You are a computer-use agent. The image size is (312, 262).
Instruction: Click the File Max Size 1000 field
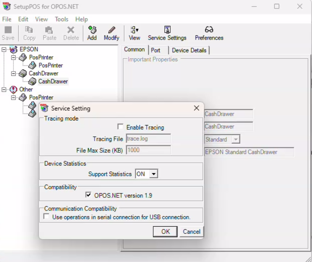(x=148, y=150)
